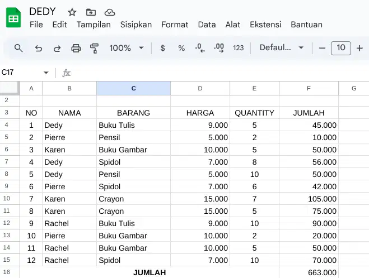Image resolution: width=369 pixels, height=278 pixels.
Task: Click the NAMA header cell
Action: point(69,113)
